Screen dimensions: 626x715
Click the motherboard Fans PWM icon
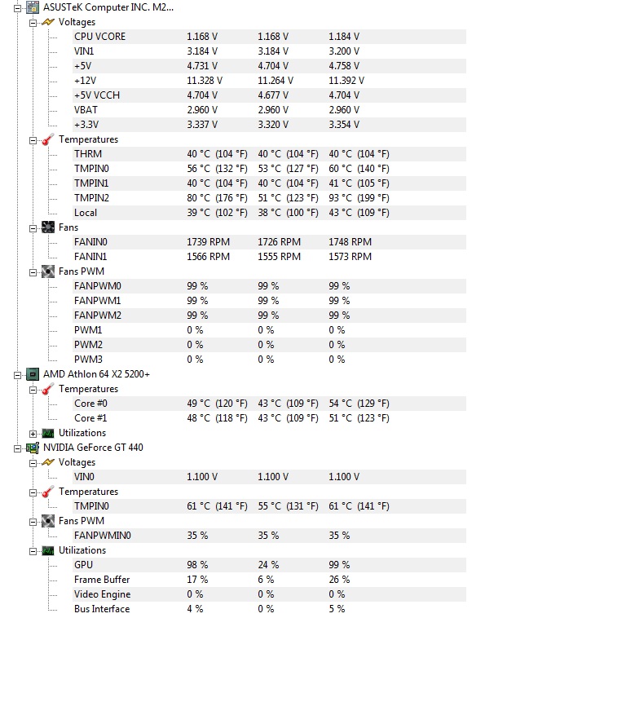[x=48, y=271]
